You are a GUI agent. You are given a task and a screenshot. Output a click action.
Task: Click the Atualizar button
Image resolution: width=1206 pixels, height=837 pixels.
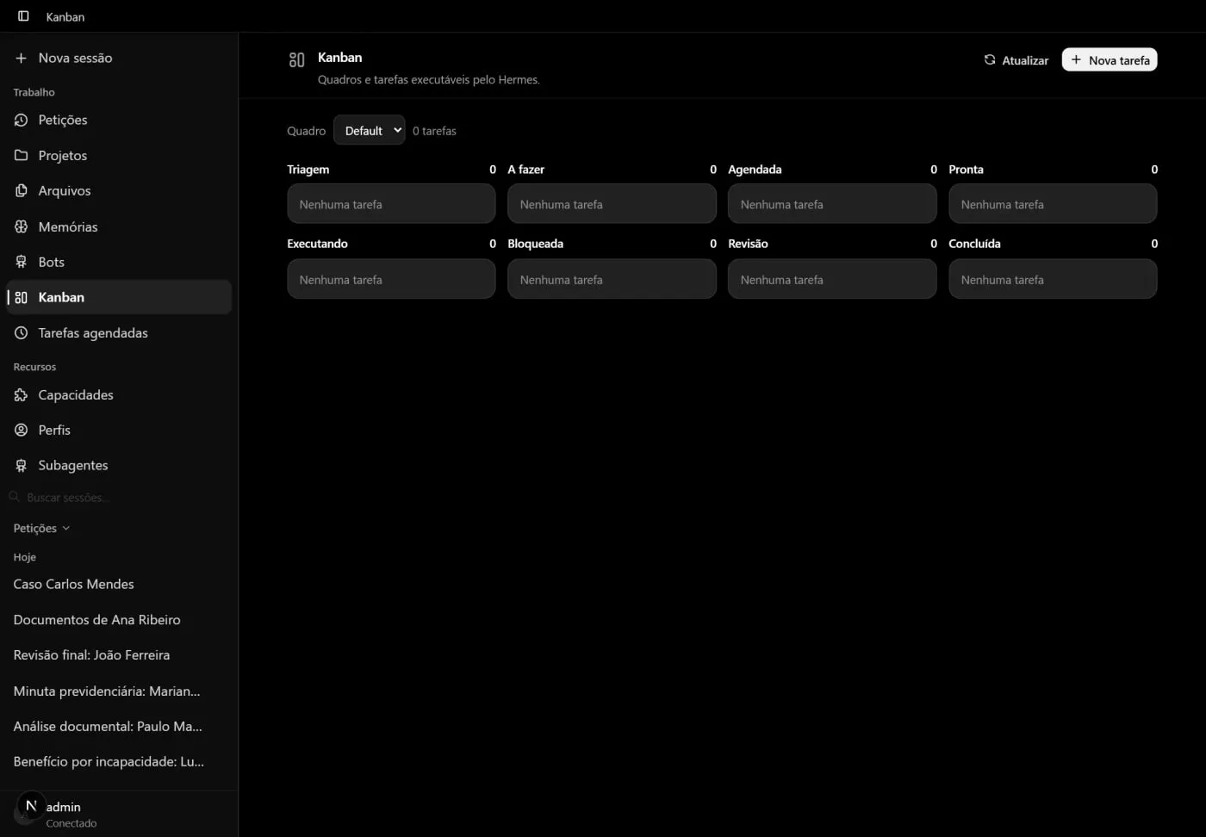1016,60
